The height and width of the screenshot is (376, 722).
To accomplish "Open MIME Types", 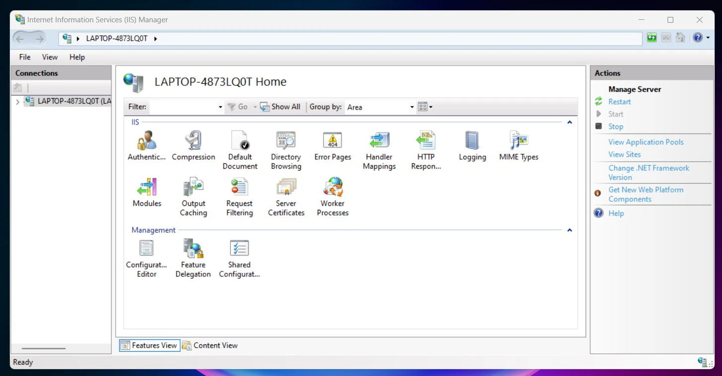I will coord(519,146).
